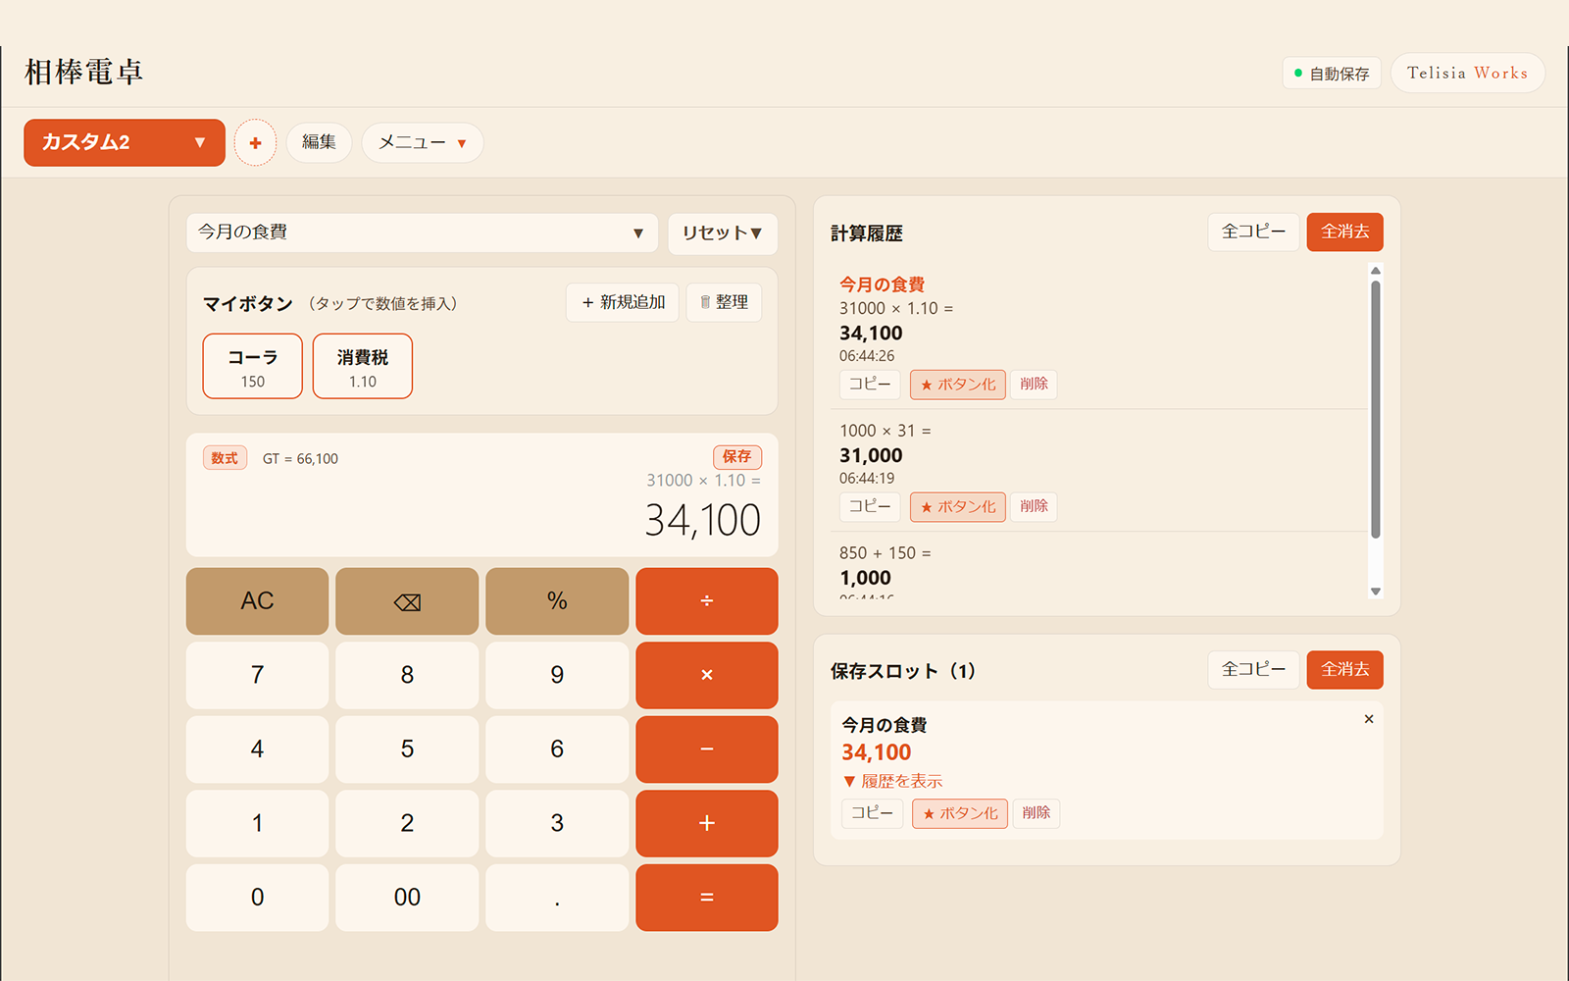Viewport: 1569px width, 981px height.
Task: Click the plus operator key
Action: (x=707, y=823)
